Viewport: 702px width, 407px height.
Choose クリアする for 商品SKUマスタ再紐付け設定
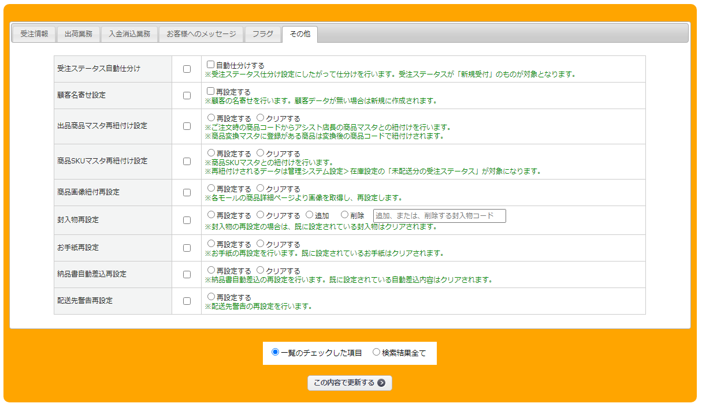[x=261, y=153]
